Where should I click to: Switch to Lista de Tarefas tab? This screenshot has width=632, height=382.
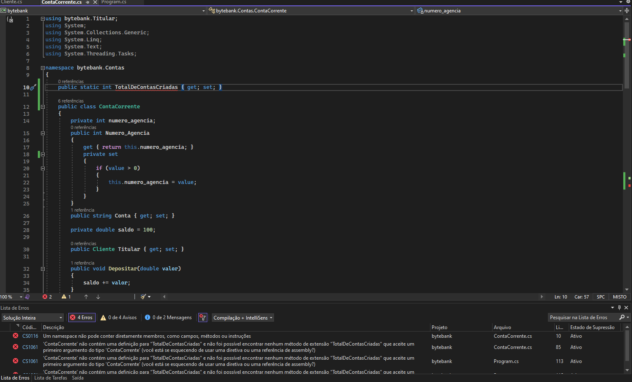click(x=50, y=378)
